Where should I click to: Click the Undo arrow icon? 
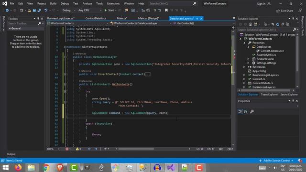(46, 11)
